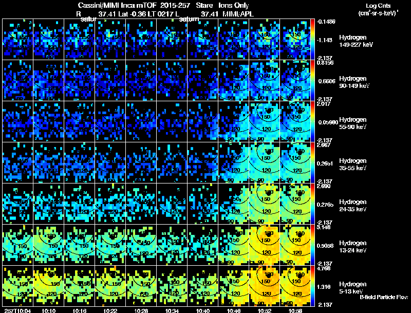The image size is (411, 313).
Task: Click the '0.2765' colorbar value
Action: [325, 205]
